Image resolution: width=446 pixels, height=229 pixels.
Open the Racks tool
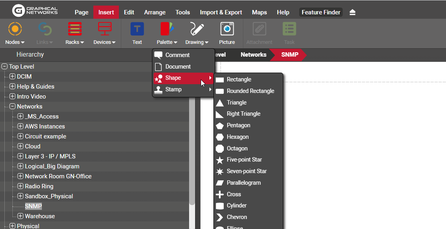pyautogui.click(x=75, y=30)
